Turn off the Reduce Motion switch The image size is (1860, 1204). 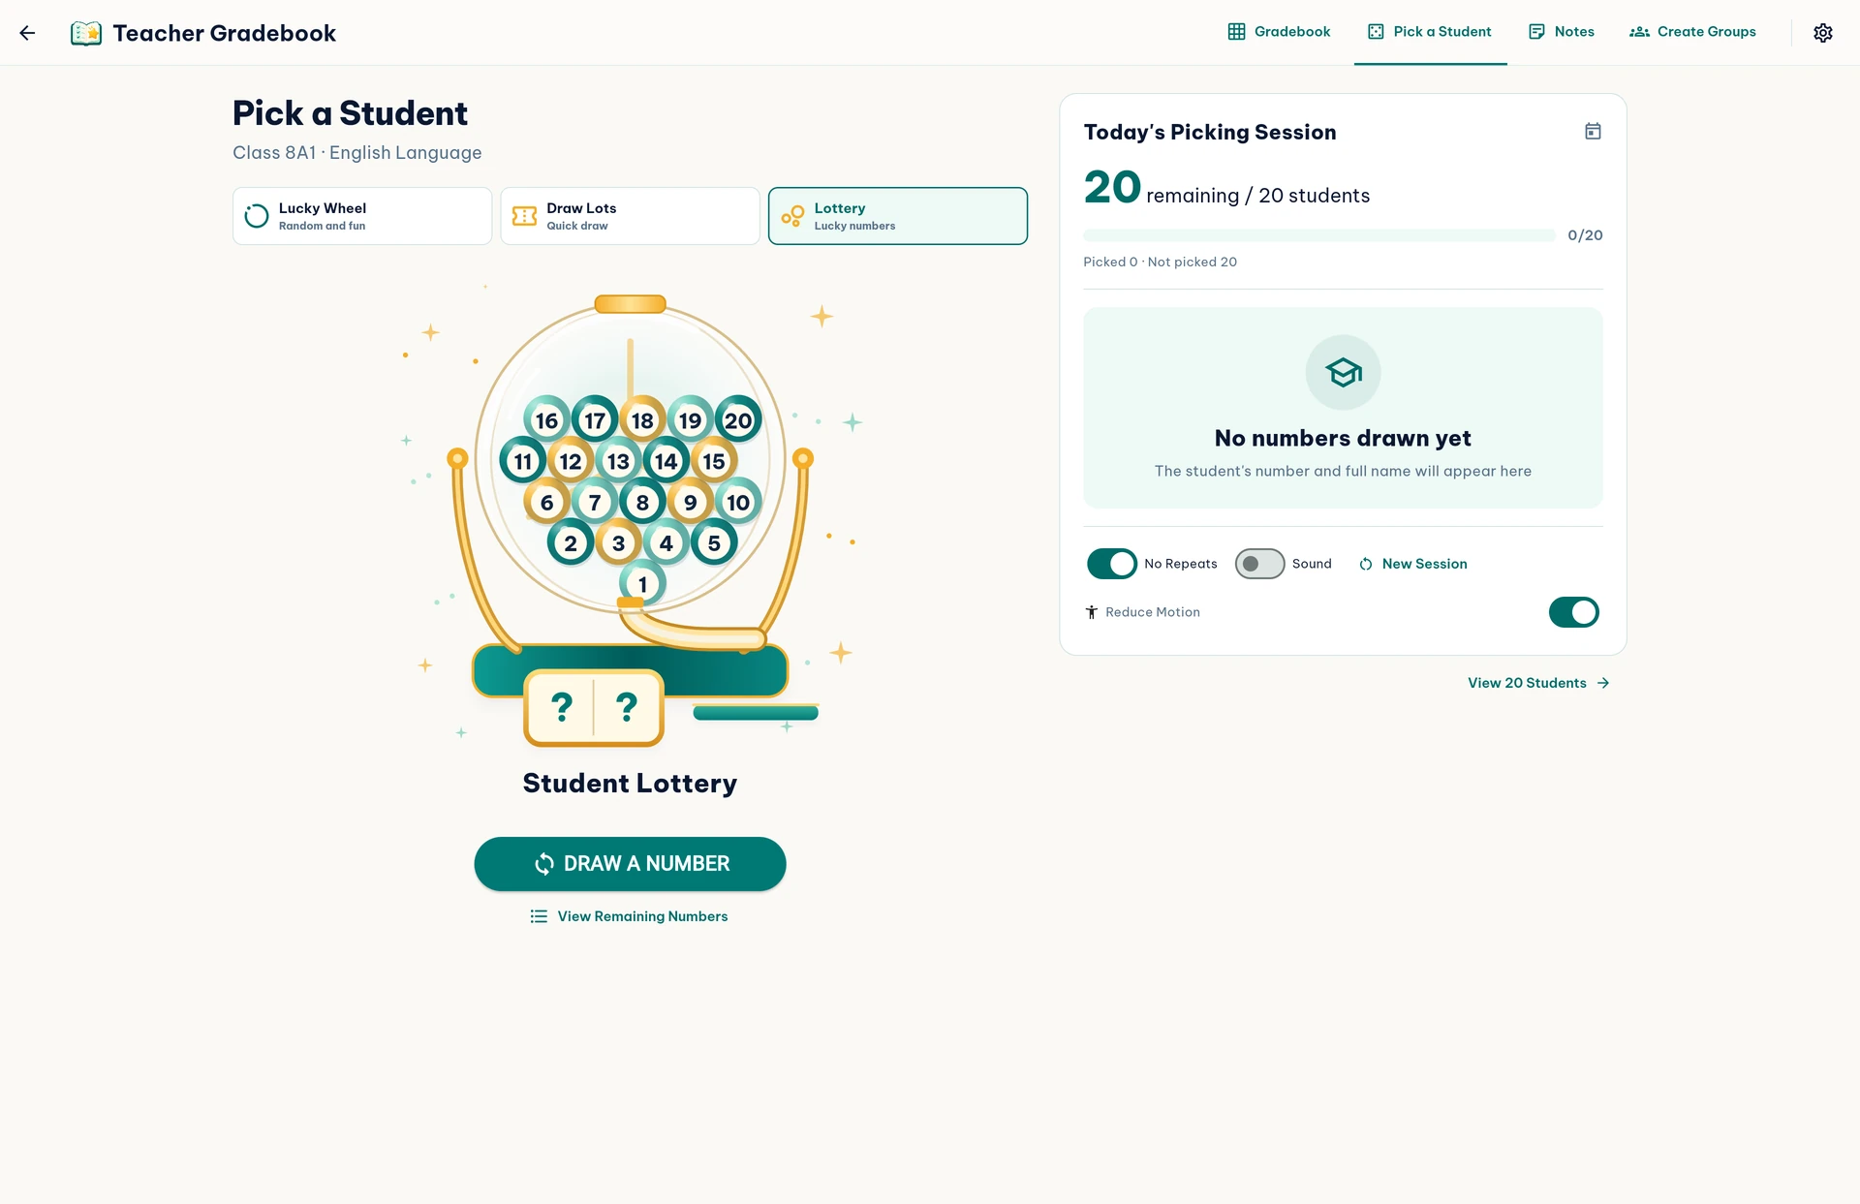tap(1573, 612)
